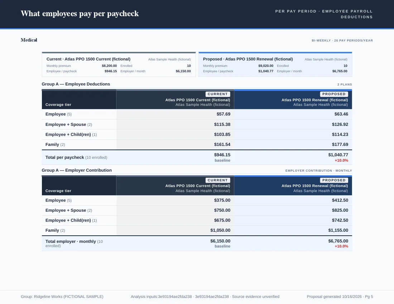Click $6,150.00 baseline total in contribution table
Image resolution: width=394 pixels, height=304 pixels.
(x=220, y=241)
